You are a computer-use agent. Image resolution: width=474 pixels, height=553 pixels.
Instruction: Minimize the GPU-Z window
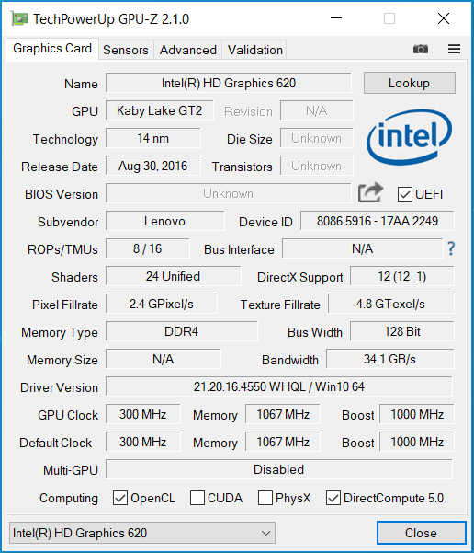(336, 18)
